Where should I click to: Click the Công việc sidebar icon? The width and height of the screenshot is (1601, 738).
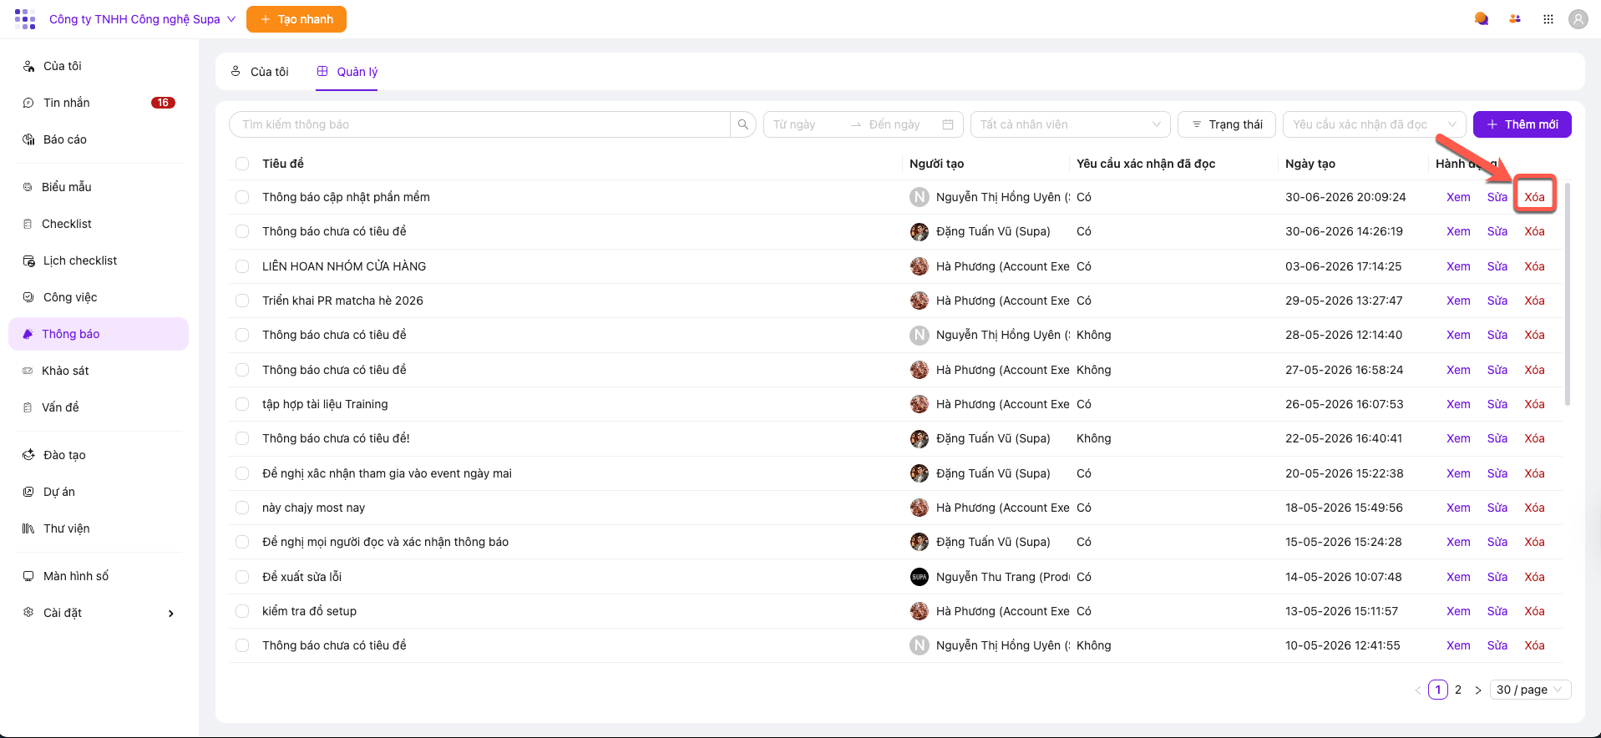click(28, 297)
